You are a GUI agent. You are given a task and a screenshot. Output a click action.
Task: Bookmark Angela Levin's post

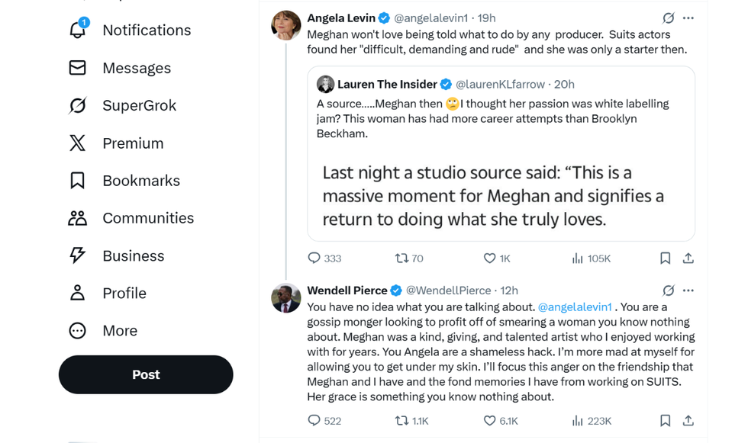click(665, 258)
